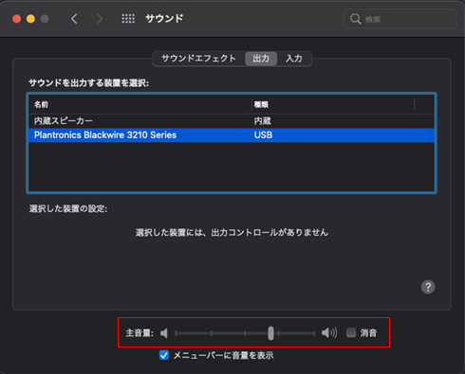465x374 pixels.
Task: Sort list by the 名前 column header
Action: point(139,104)
